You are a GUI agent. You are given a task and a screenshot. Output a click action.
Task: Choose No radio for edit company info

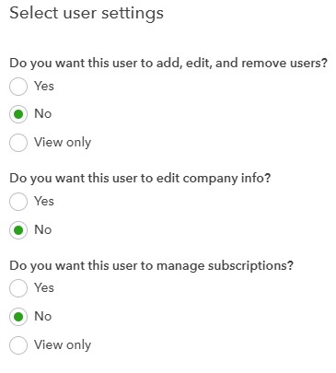point(18,230)
